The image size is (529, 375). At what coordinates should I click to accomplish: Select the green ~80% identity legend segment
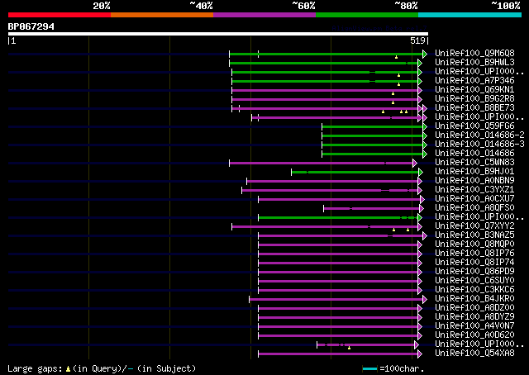click(x=367, y=15)
